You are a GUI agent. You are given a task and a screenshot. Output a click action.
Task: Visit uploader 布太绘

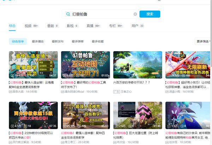(121, 142)
